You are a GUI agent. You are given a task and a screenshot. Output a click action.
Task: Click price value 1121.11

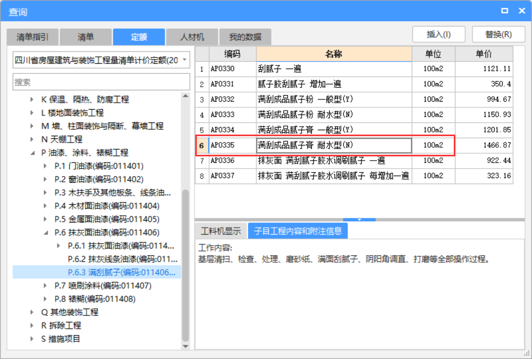point(497,69)
